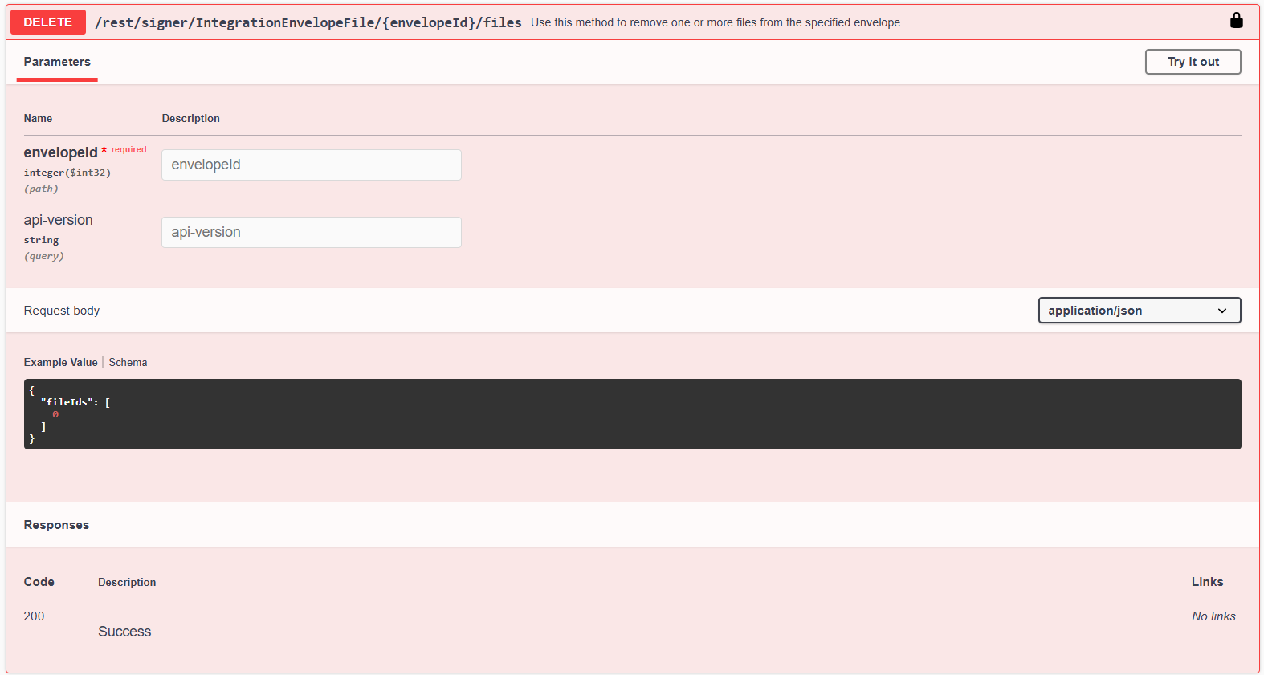Click the 200 response code
The width and height of the screenshot is (1264, 675).
(34, 616)
